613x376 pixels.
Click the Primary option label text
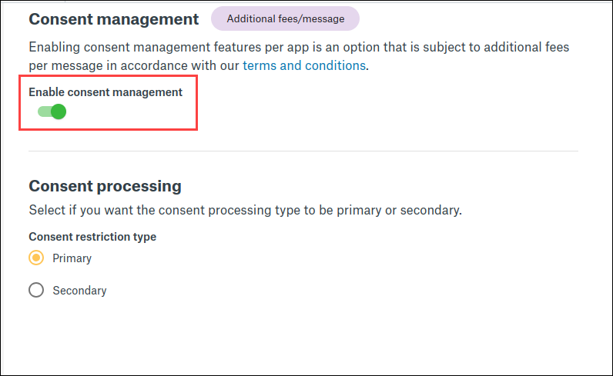pos(72,258)
